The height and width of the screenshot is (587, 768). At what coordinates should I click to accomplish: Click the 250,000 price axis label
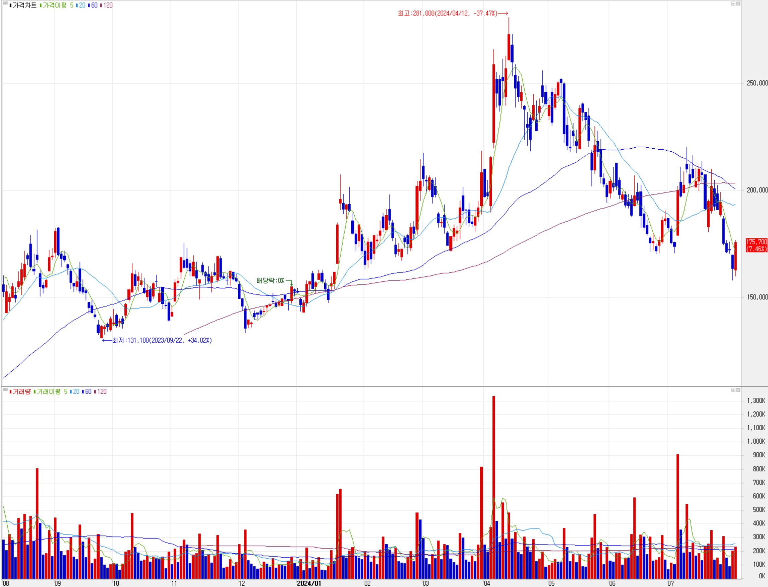click(x=757, y=83)
